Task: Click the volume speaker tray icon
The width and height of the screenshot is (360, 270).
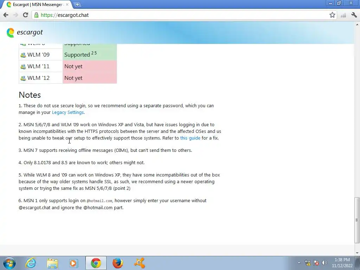Action: coord(324,263)
